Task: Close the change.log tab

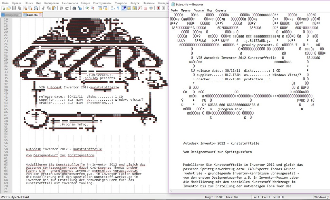Action: (x=20, y=15)
